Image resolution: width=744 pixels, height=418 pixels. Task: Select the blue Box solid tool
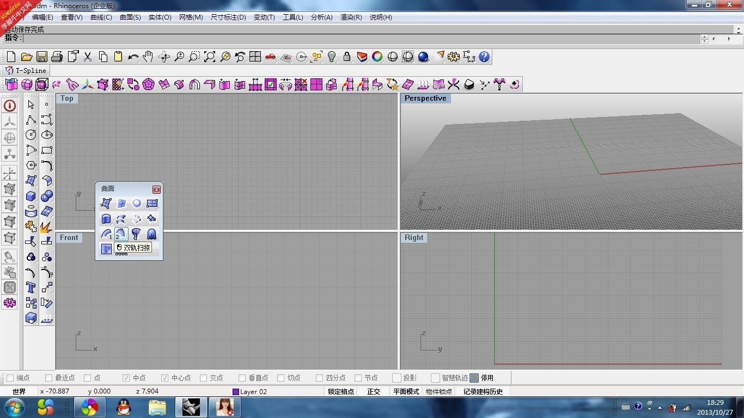pyautogui.click(x=31, y=196)
